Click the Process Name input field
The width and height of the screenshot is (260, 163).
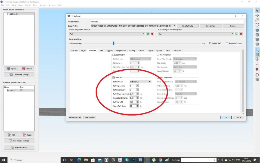pyautogui.click(x=167, y=22)
